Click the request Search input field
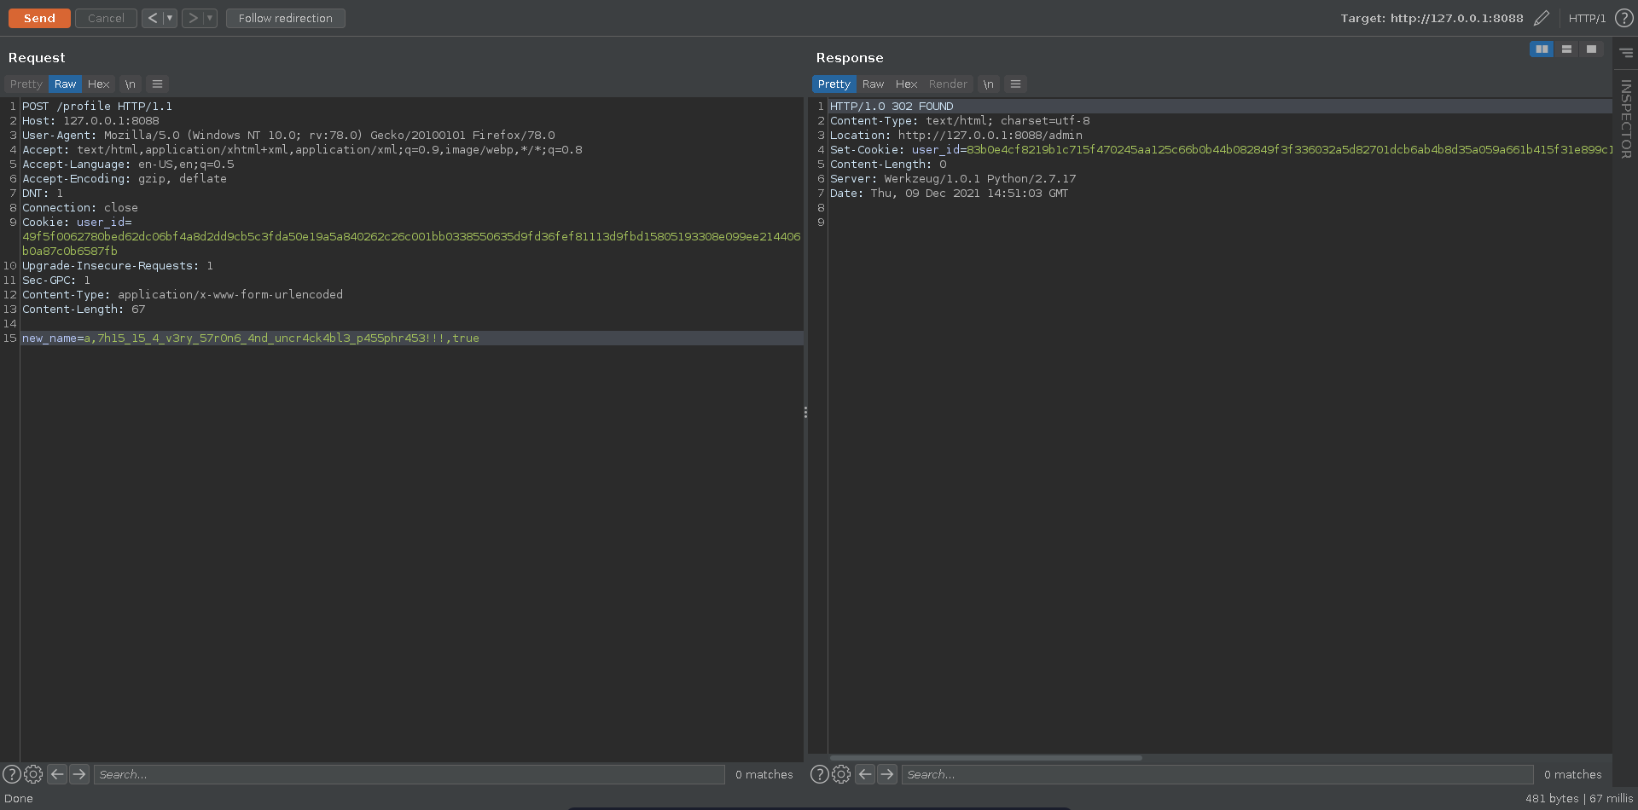Screen dimensions: 1638x810 click(x=409, y=774)
